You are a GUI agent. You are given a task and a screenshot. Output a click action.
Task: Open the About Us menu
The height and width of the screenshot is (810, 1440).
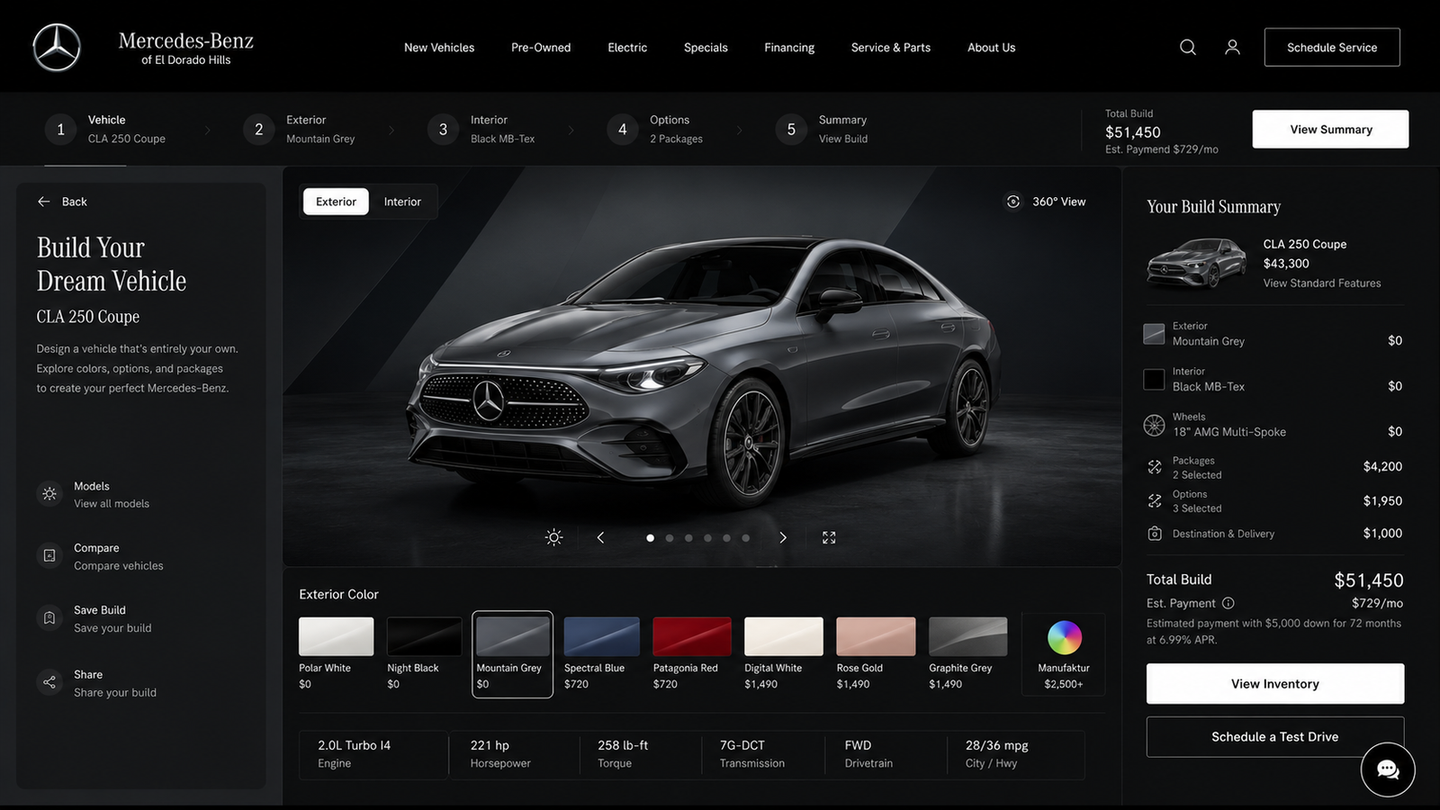tap(991, 48)
